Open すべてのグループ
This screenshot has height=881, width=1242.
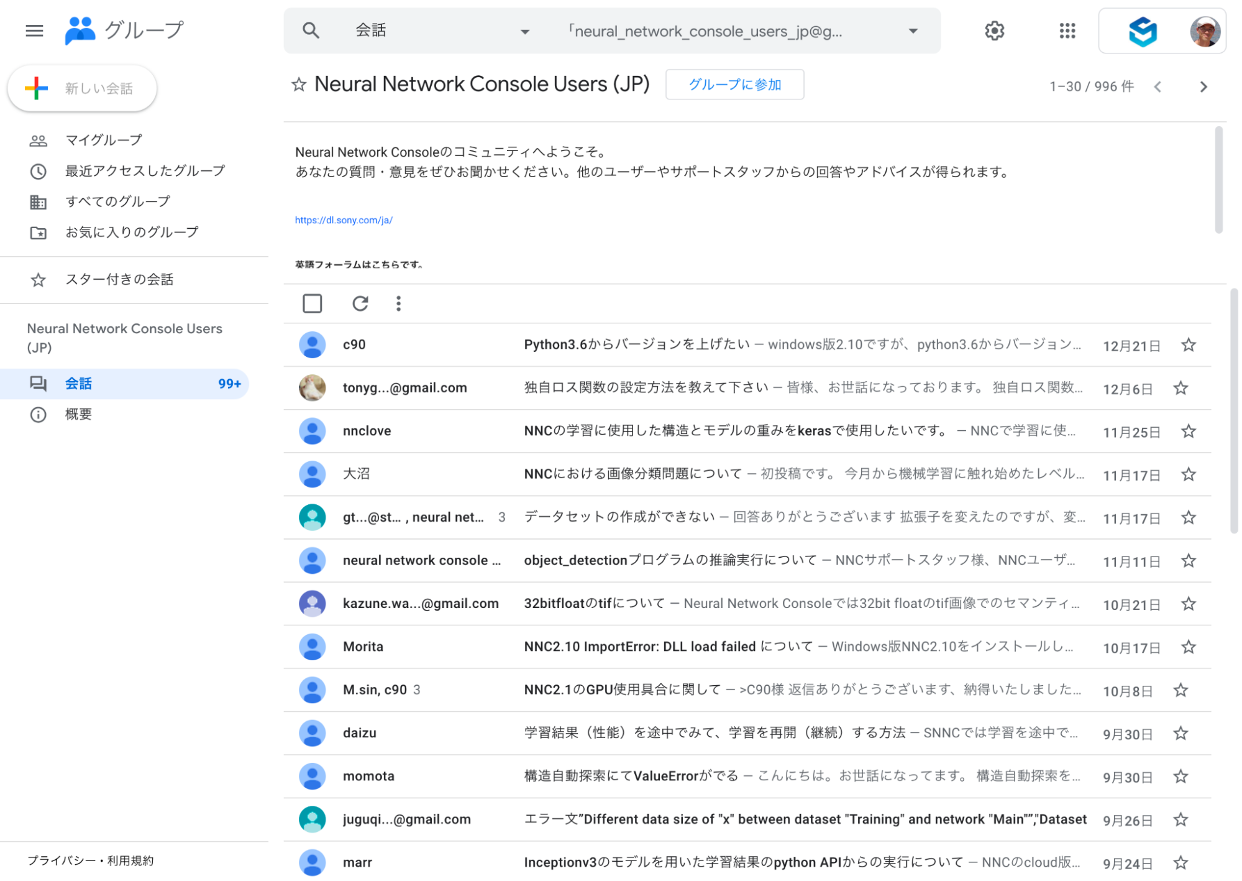(117, 201)
